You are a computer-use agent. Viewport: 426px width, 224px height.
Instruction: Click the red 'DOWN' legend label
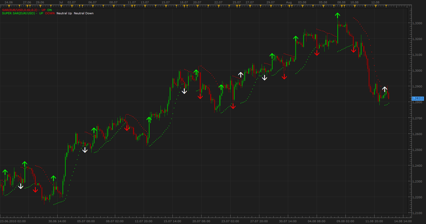click(x=50, y=13)
